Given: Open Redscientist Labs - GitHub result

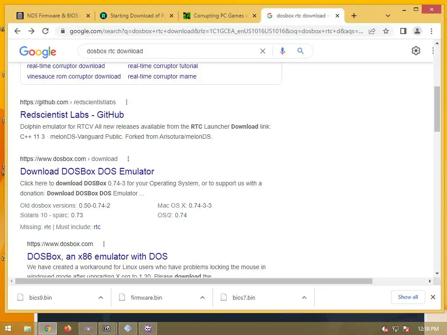Looking at the screenshot, I should (72, 115).
